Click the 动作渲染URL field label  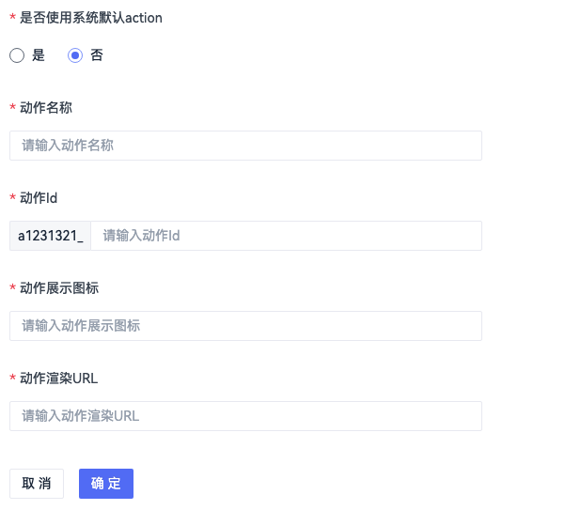pyautogui.click(x=58, y=379)
